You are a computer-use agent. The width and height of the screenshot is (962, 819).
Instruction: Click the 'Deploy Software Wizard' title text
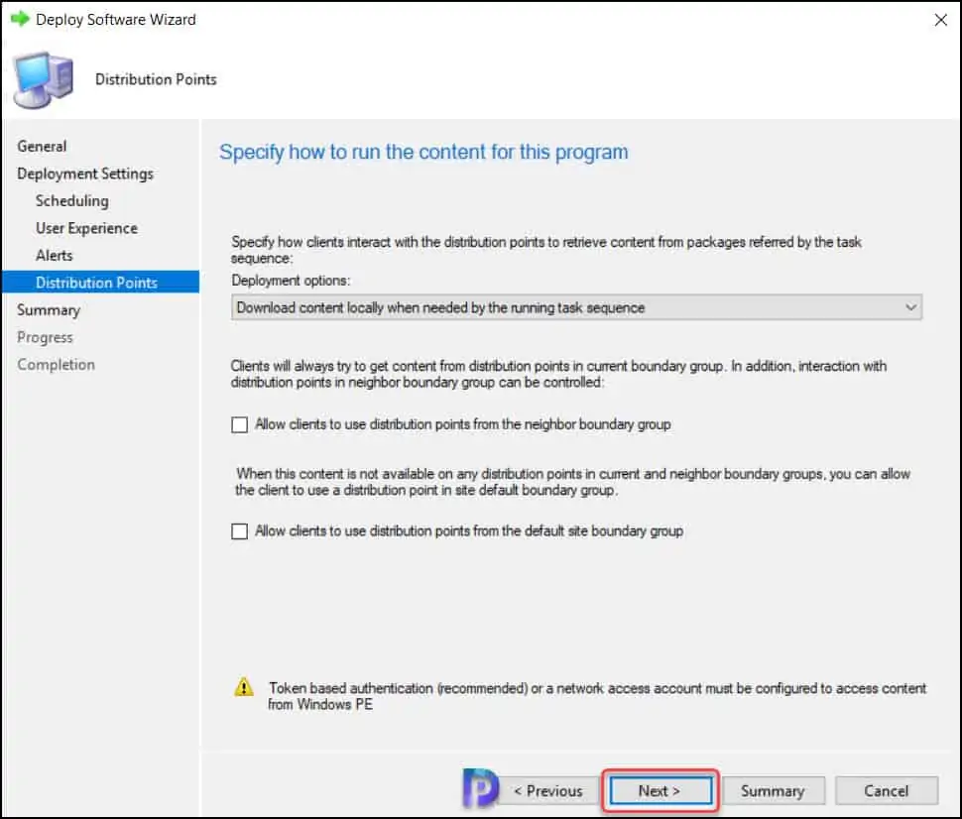pos(116,20)
